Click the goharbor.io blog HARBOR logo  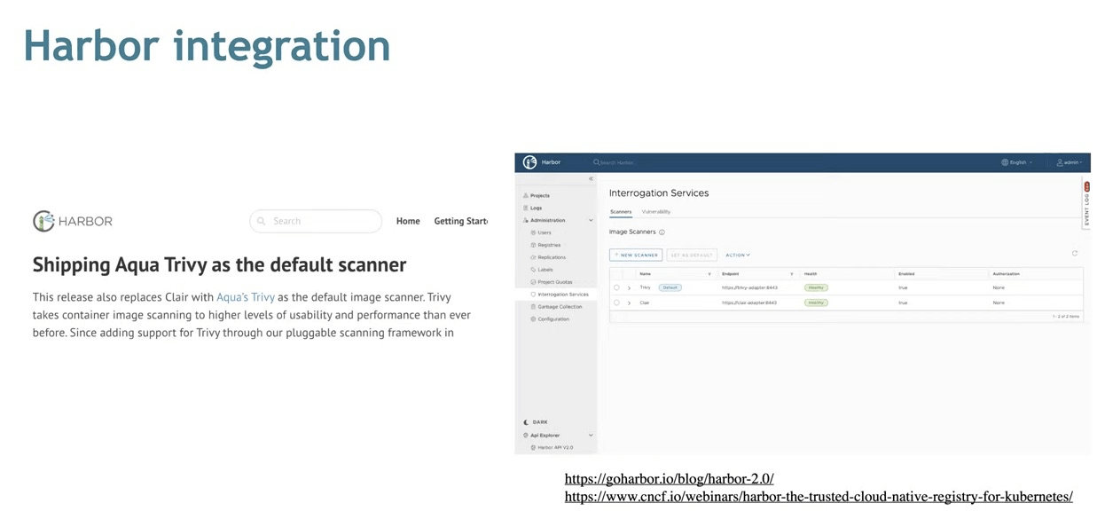73,221
